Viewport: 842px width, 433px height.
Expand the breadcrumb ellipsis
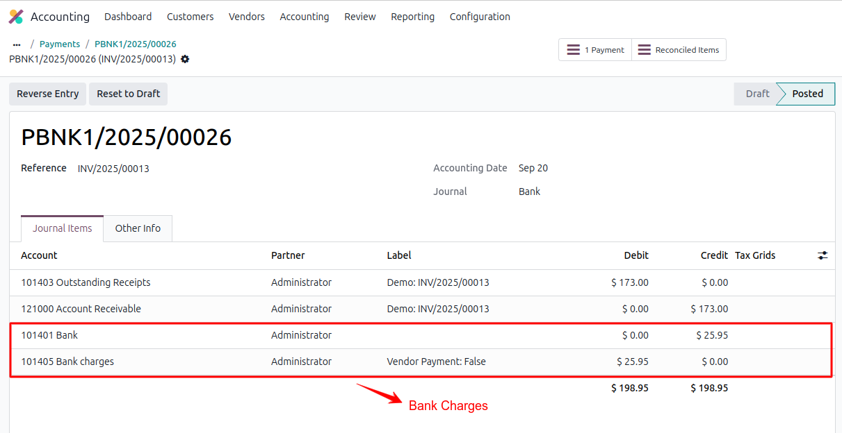coord(16,44)
